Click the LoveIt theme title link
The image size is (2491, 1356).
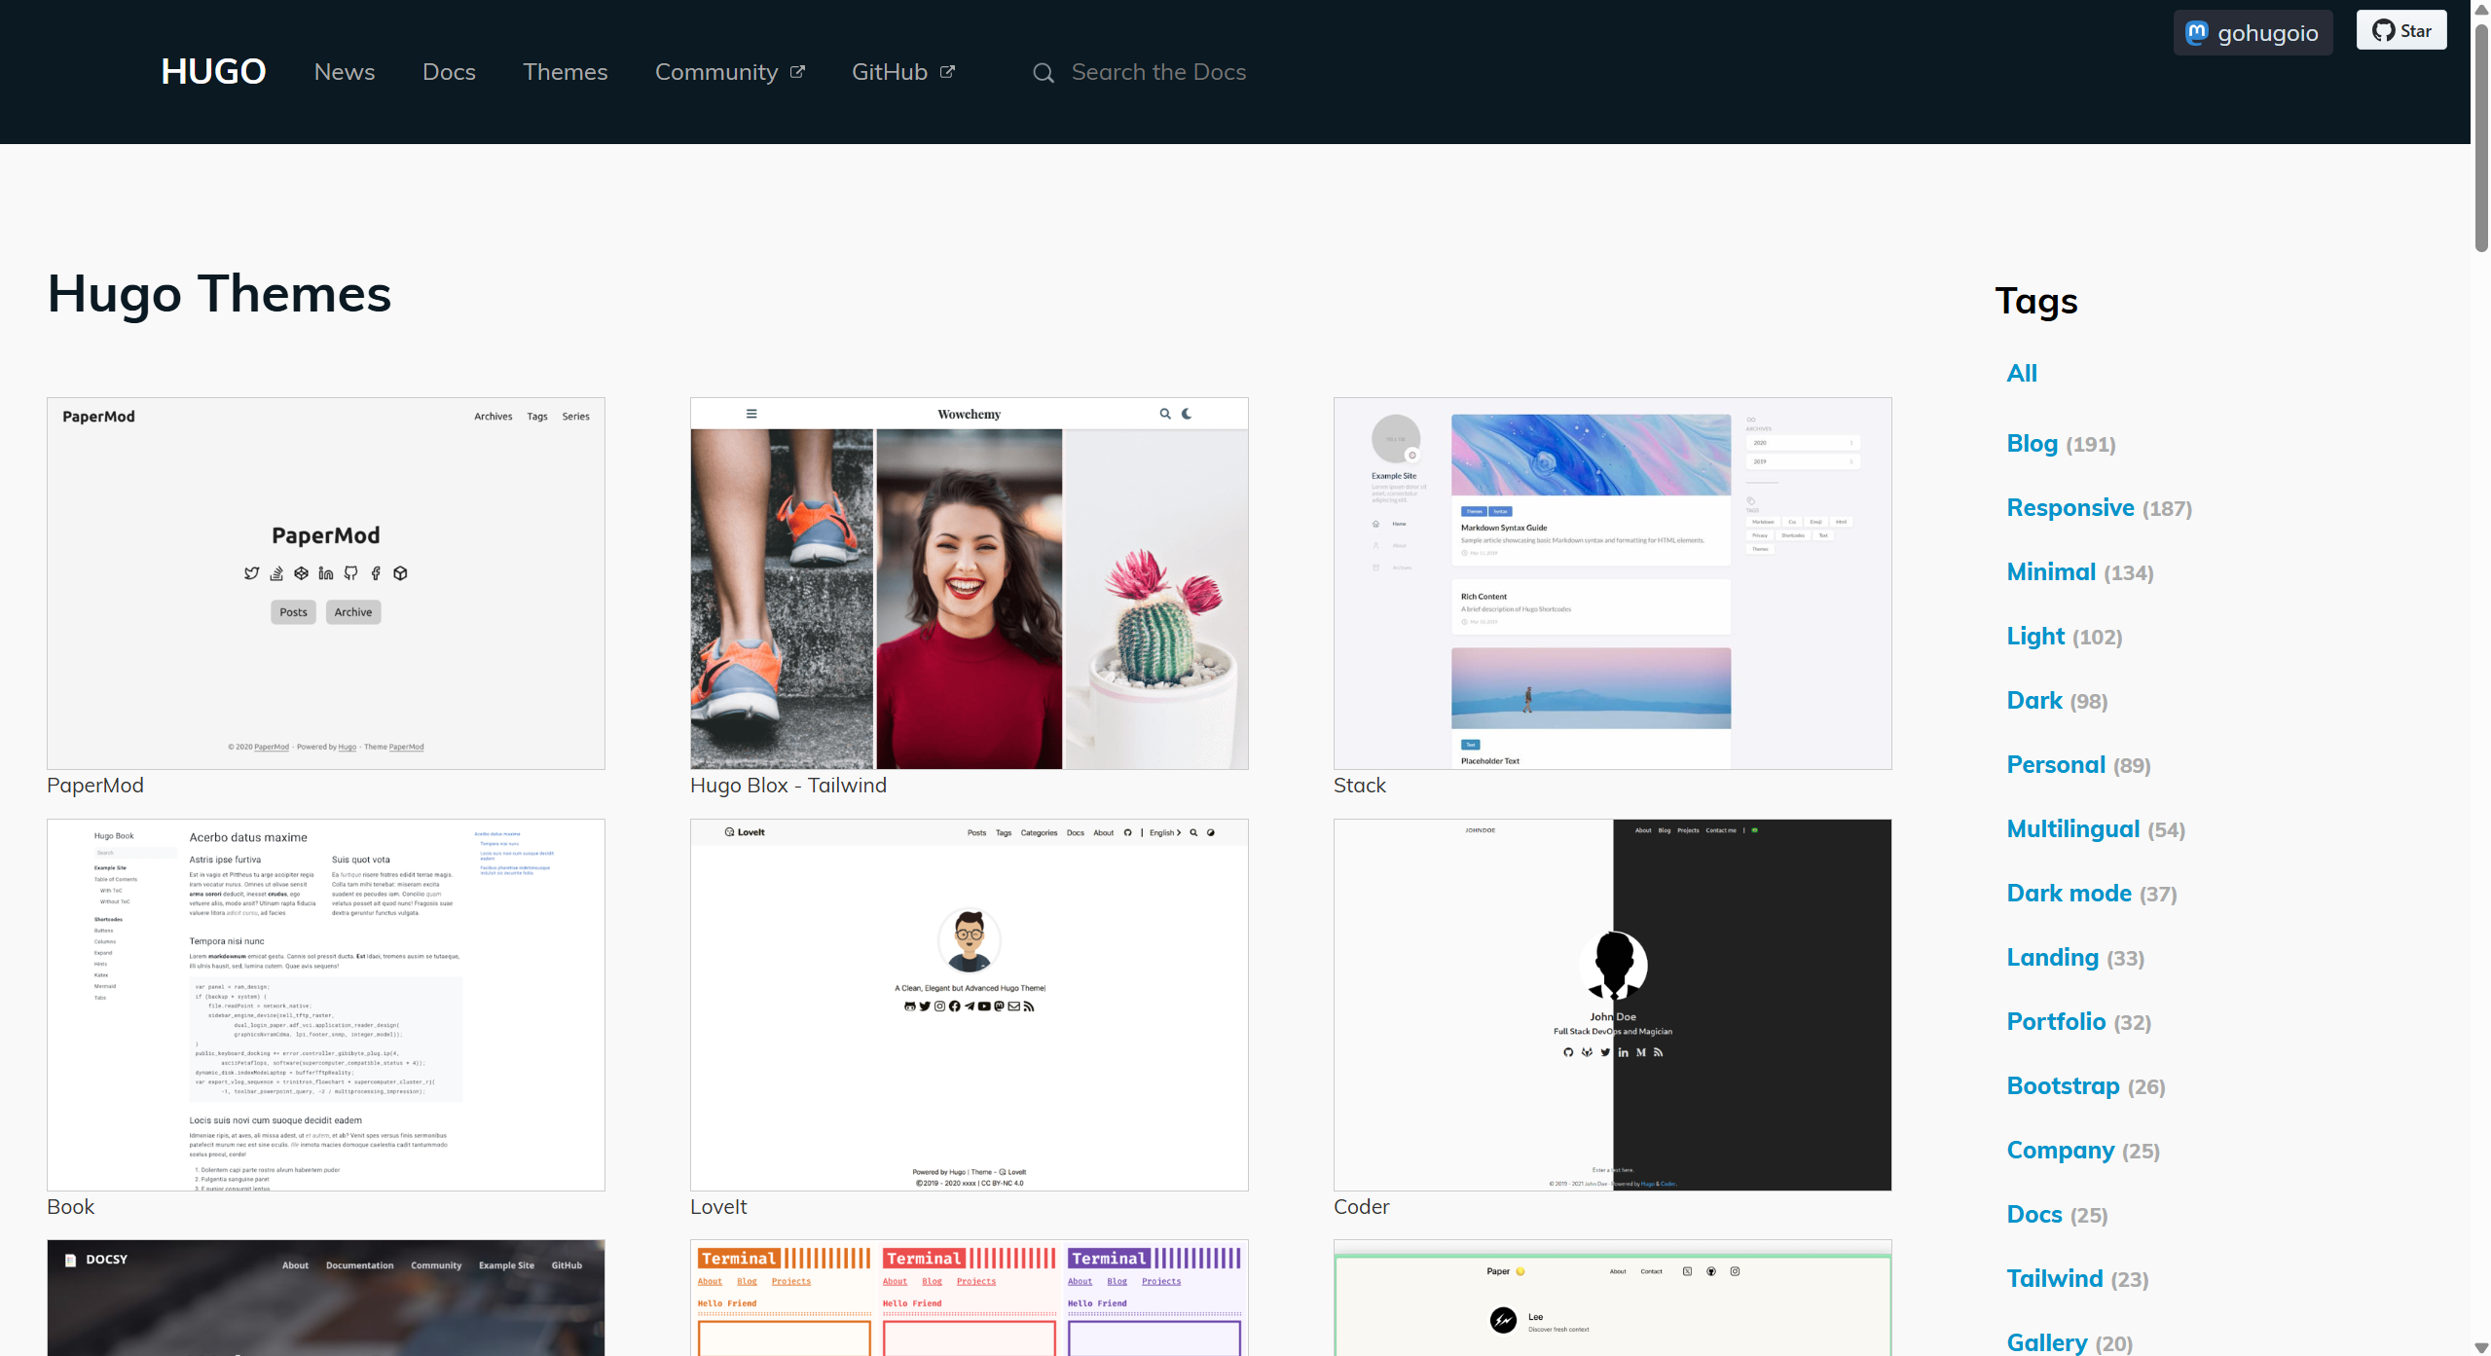tap(718, 1207)
